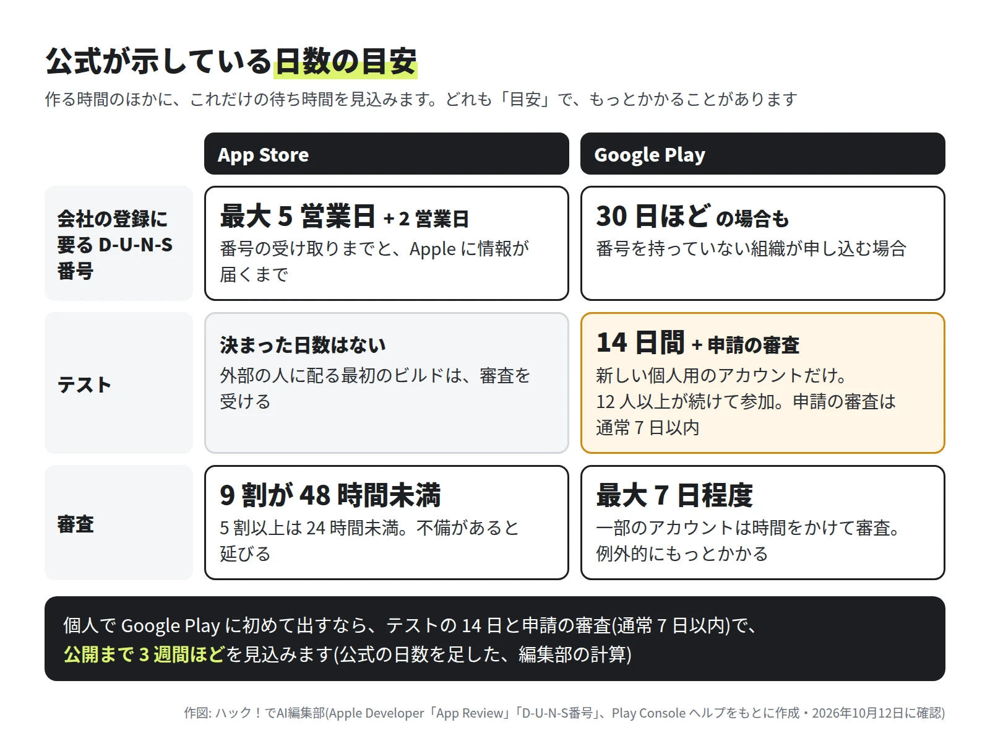This screenshot has width=990, height=756.
Task: Select the heading '最大 7 日程度'
Action: click(x=674, y=495)
